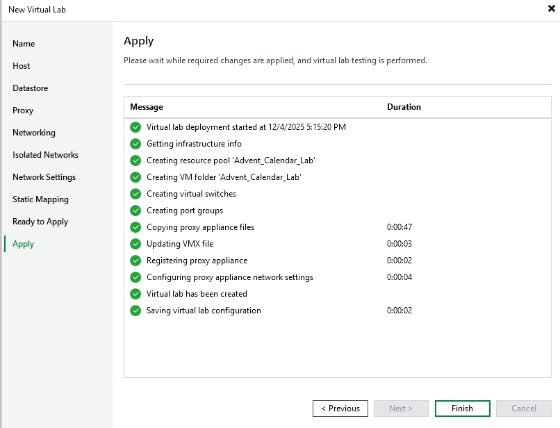The image size is (560, 428).
Task: Open the Host step in sidebar
Action: point(22,66)
